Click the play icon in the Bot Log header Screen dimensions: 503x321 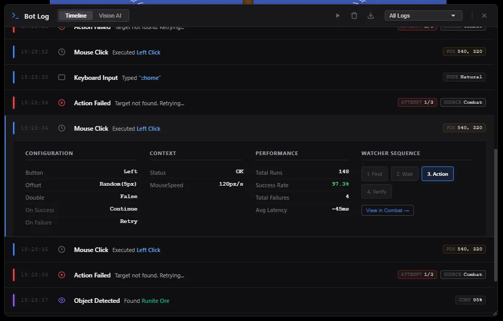tap(338, 16)
